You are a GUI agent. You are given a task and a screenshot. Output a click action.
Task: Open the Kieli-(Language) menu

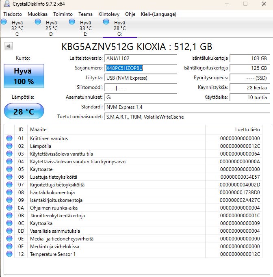pyautogui.click(x=158, y=14)
